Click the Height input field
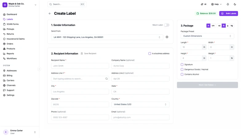This screenshot has height=138, width=246. (191, 58)
